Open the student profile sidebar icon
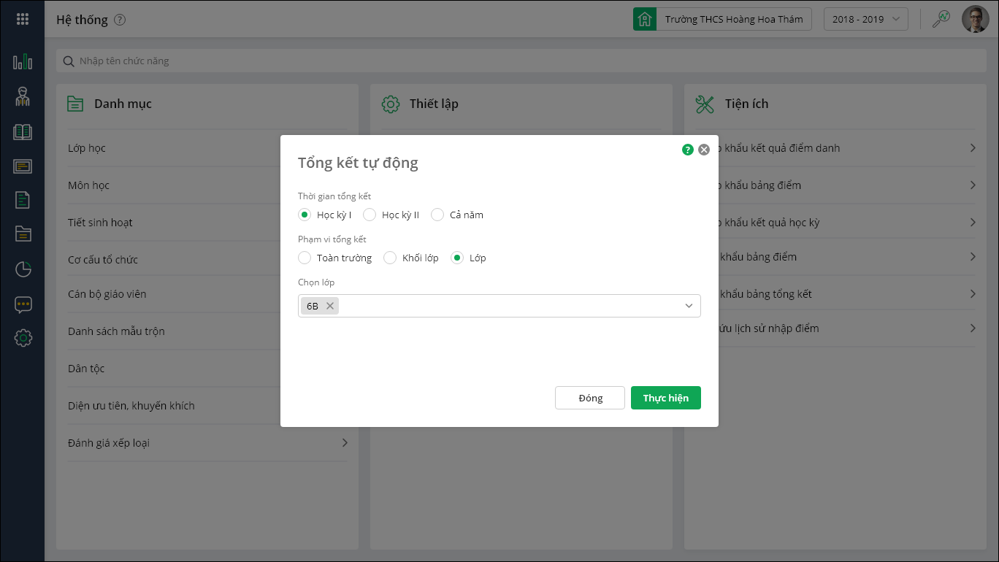Viewport: 999px width, 562px height. coord(23,96)
